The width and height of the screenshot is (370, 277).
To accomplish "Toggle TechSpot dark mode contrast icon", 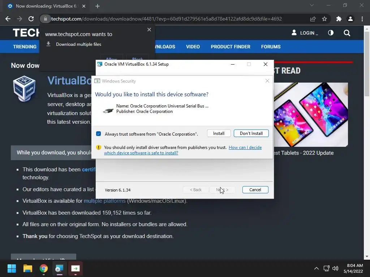I will pyautogui.click(x=331, y=33).
